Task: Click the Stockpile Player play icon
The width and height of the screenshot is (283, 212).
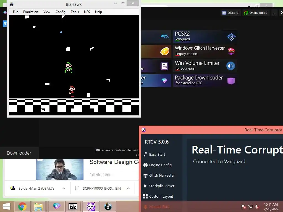Action: click(145, 186)
